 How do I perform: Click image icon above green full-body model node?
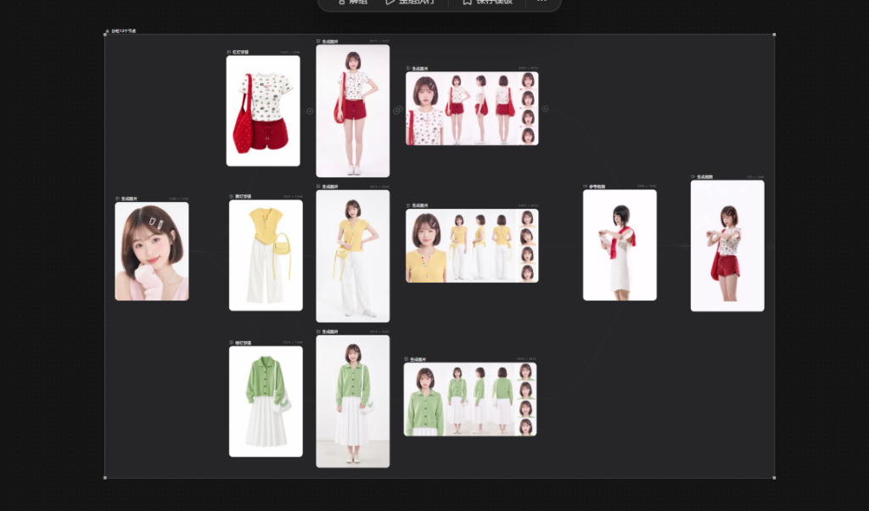tap(319, 331)
